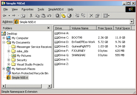Toggle the Folders pane toolbar button
137x95 pixels.
(63, 16)
